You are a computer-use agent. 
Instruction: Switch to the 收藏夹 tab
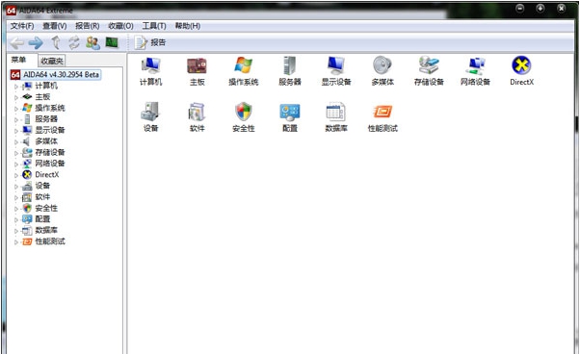click(x=52, y=61)
